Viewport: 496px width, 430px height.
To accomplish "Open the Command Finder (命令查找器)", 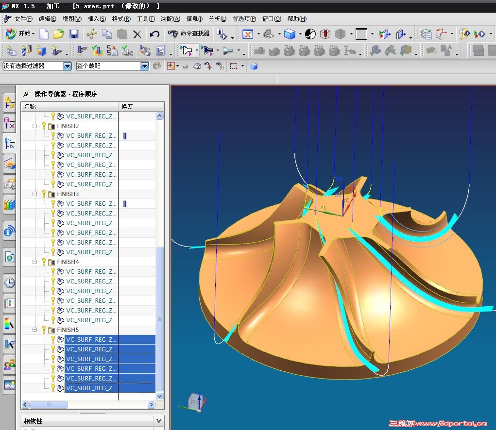I will 189,33.
